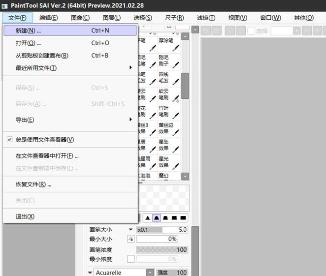Choose the flat rectangle brush edge shape
This screenshot has width=326, height=276.
(x=183, y=218)
